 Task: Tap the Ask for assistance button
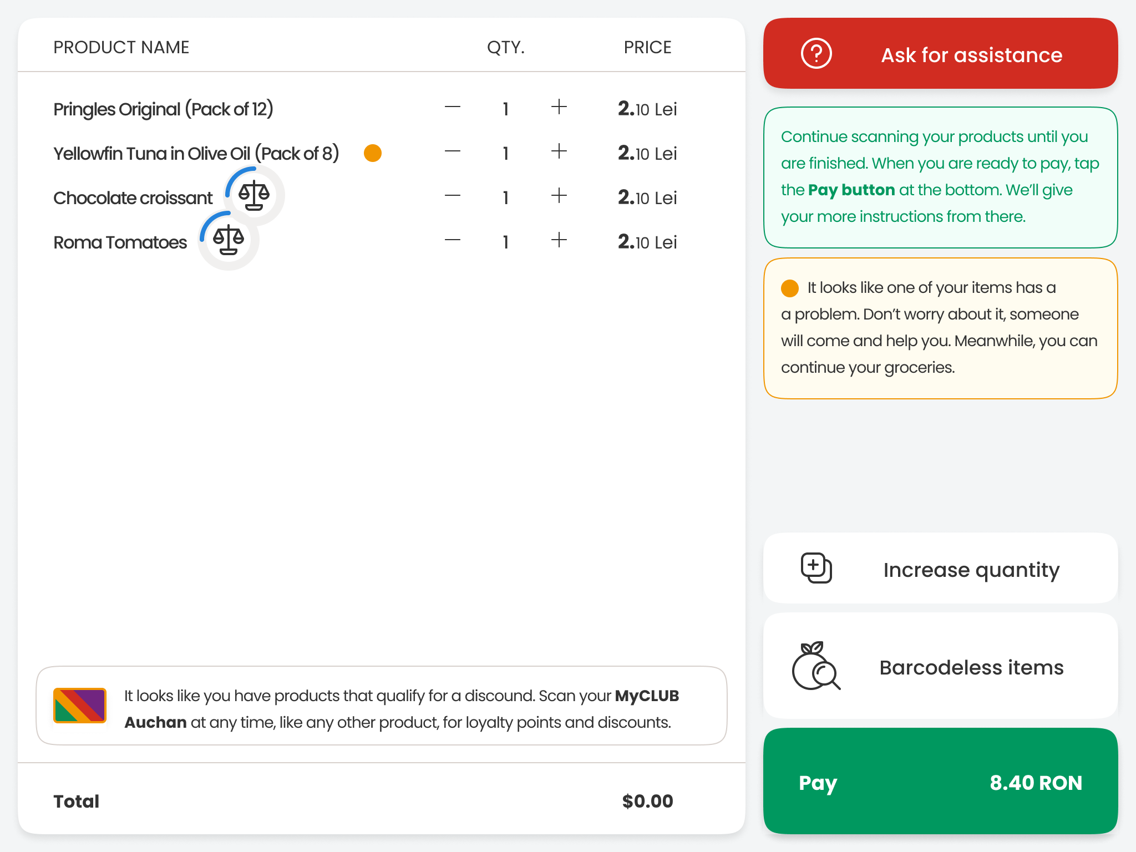940,53
